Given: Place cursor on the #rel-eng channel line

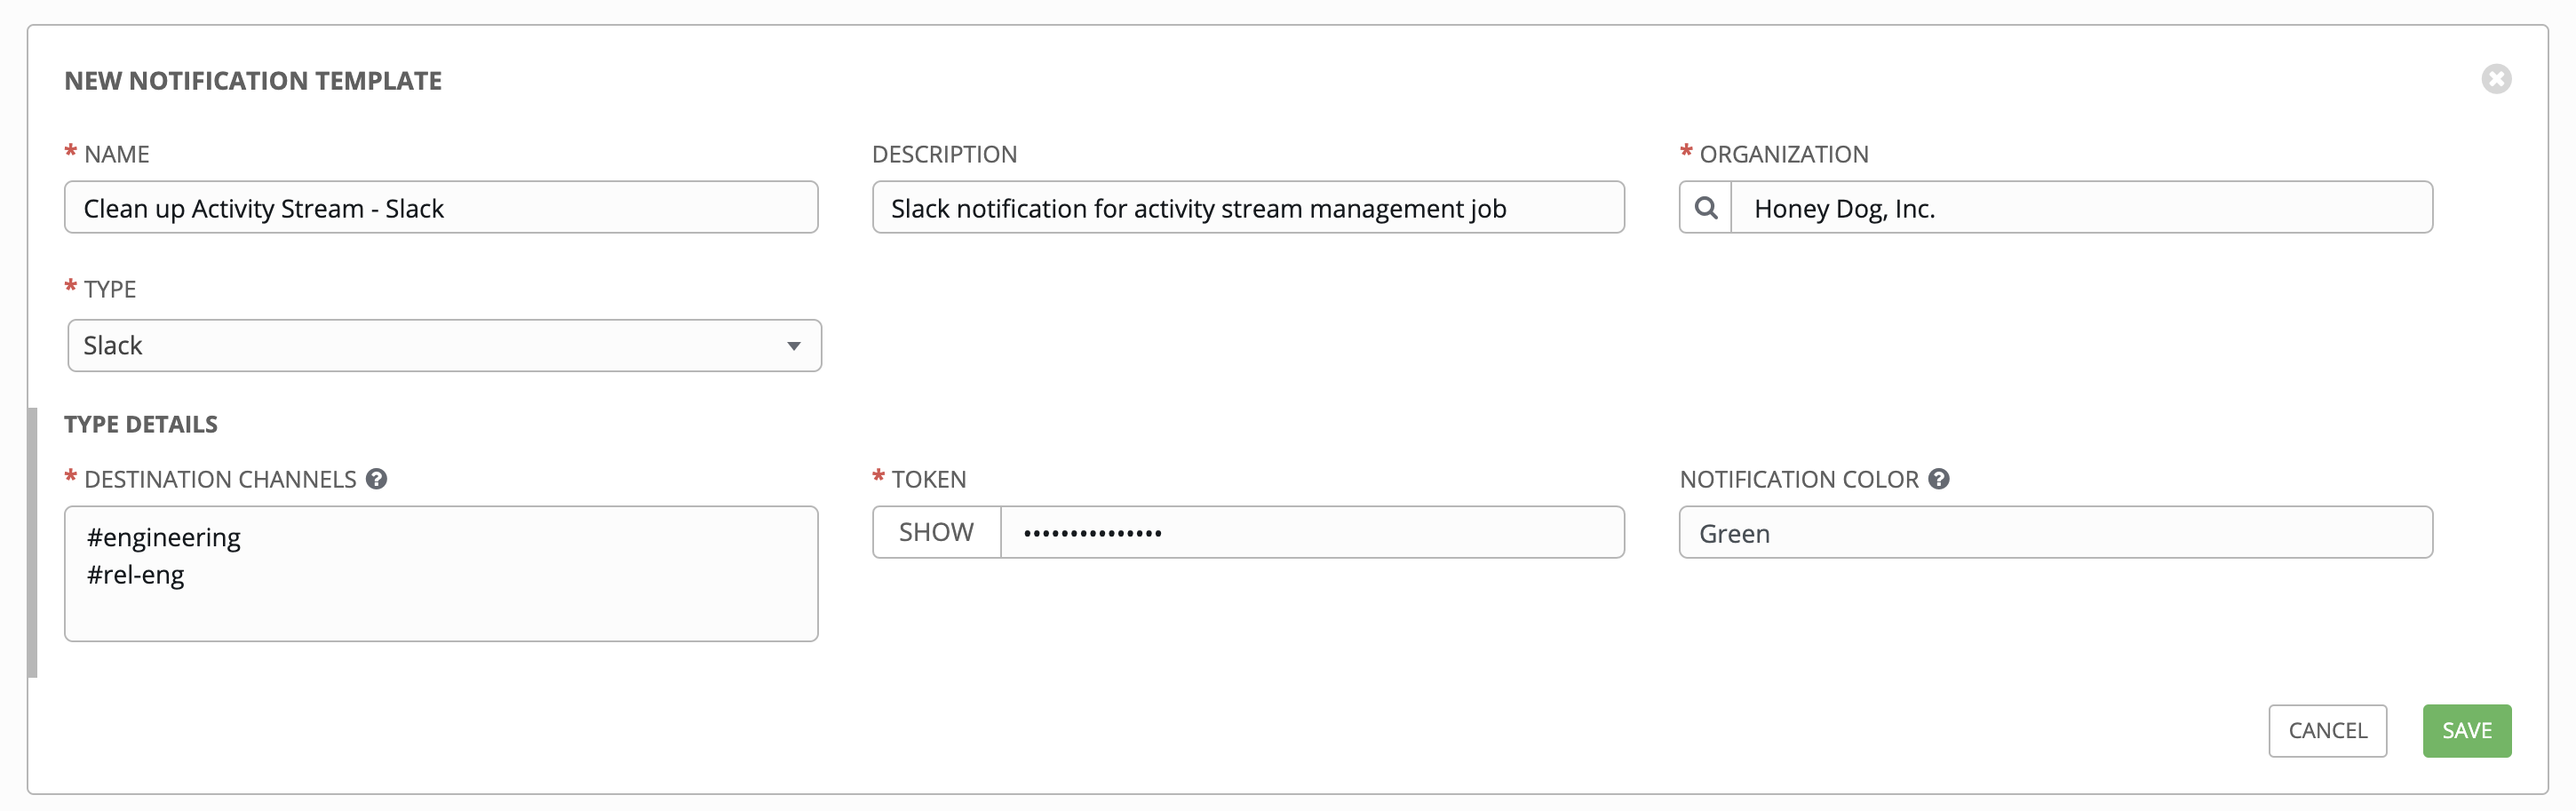Looking at the screenshot, I should (136, 575).
